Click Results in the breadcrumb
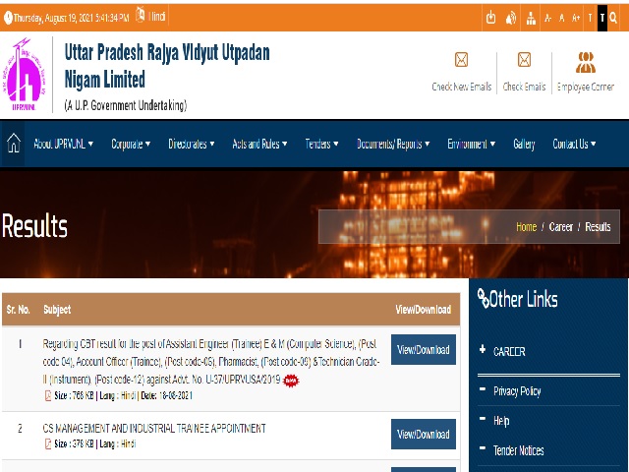The height and width of the screenshot is (472, 629). pos(598,227)
